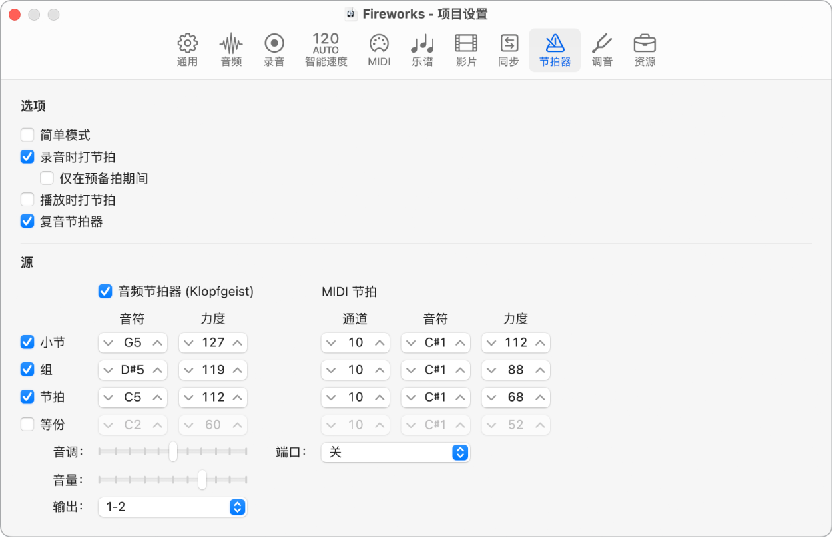Toggle 播放时打节拍 checkbox on
Image resolution: width=833 pixels, height=538 pixels.
point(27,200)
